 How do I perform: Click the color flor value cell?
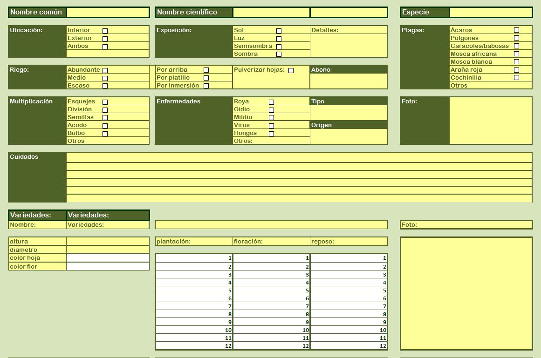tap(108, 266)
